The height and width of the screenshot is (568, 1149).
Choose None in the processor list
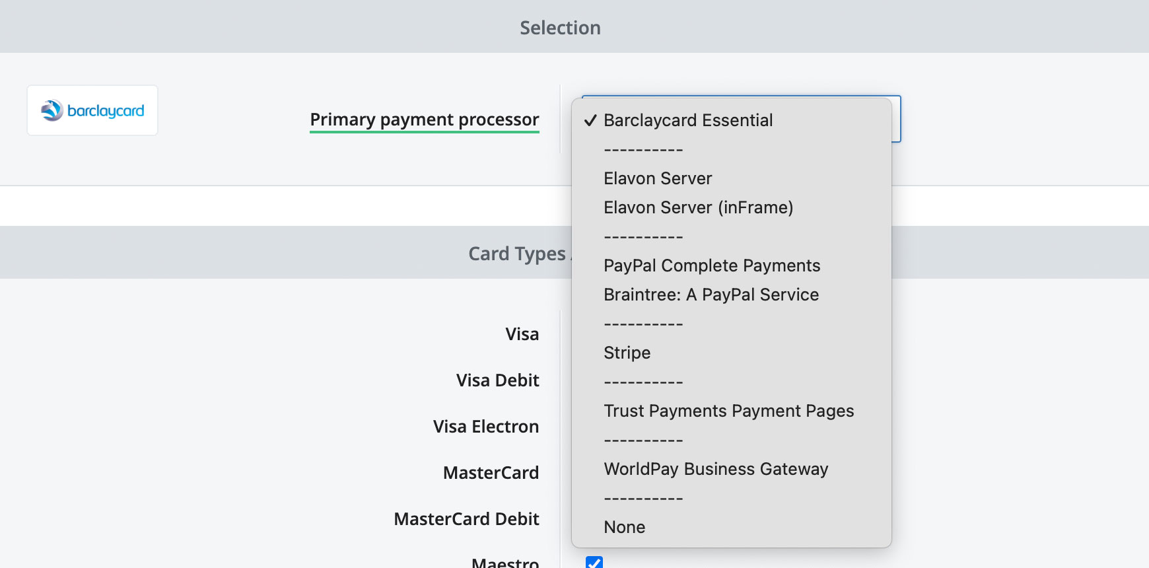click(x=624, y=527)
